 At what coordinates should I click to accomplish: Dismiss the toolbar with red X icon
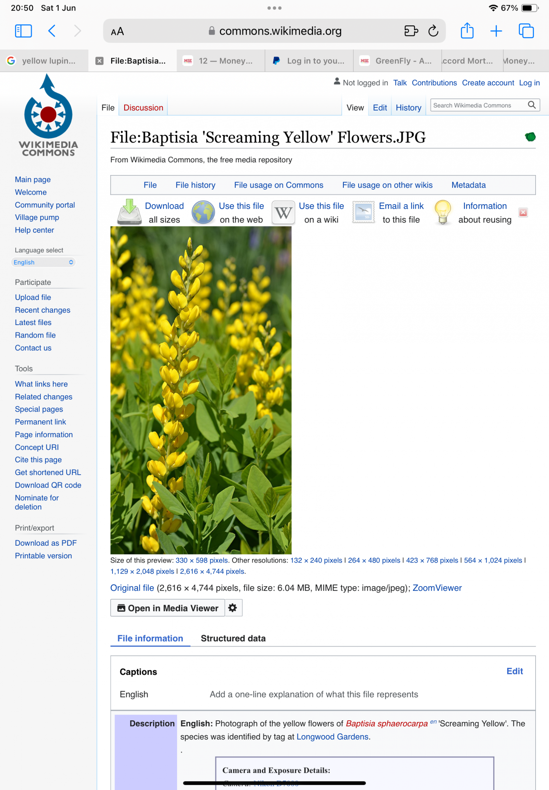pyautogui.click(x=523, y=212)
